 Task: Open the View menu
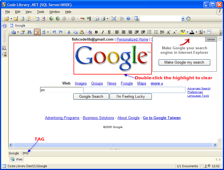point(29,12)
